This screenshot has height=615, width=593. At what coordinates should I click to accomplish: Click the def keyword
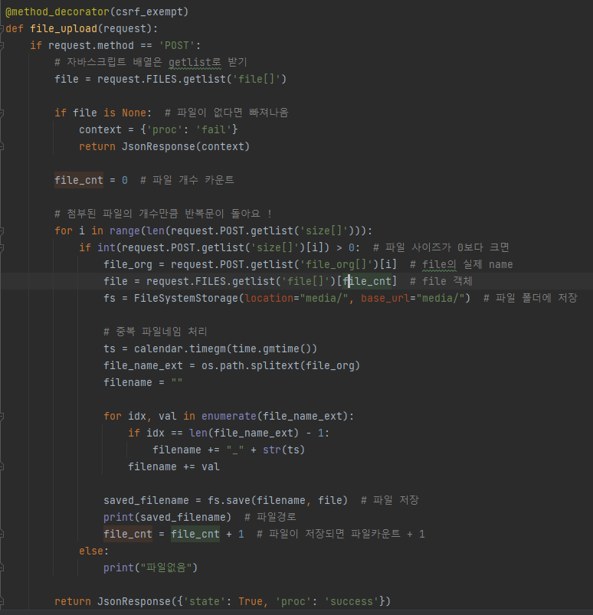(x=15, y=28)
